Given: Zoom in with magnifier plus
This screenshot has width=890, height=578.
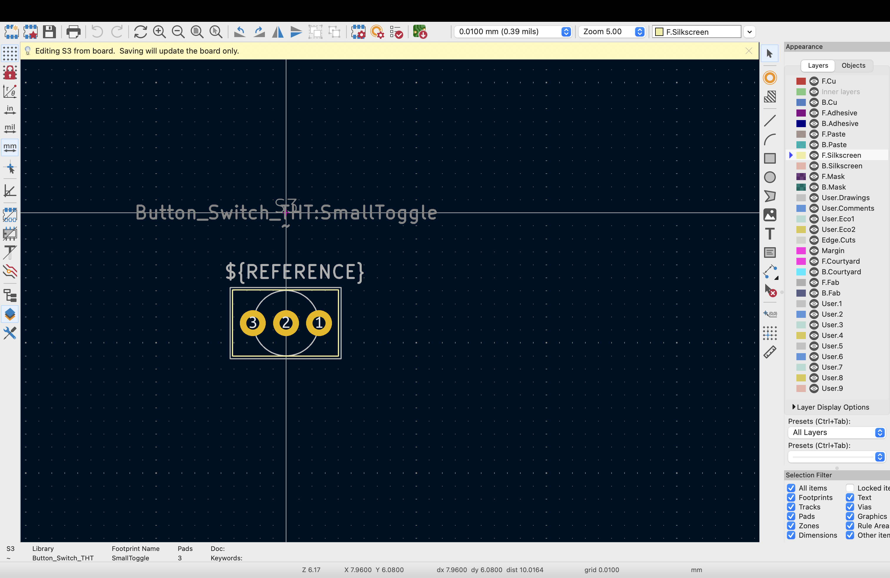Looking at the screenshot, I should pos(159,32).
